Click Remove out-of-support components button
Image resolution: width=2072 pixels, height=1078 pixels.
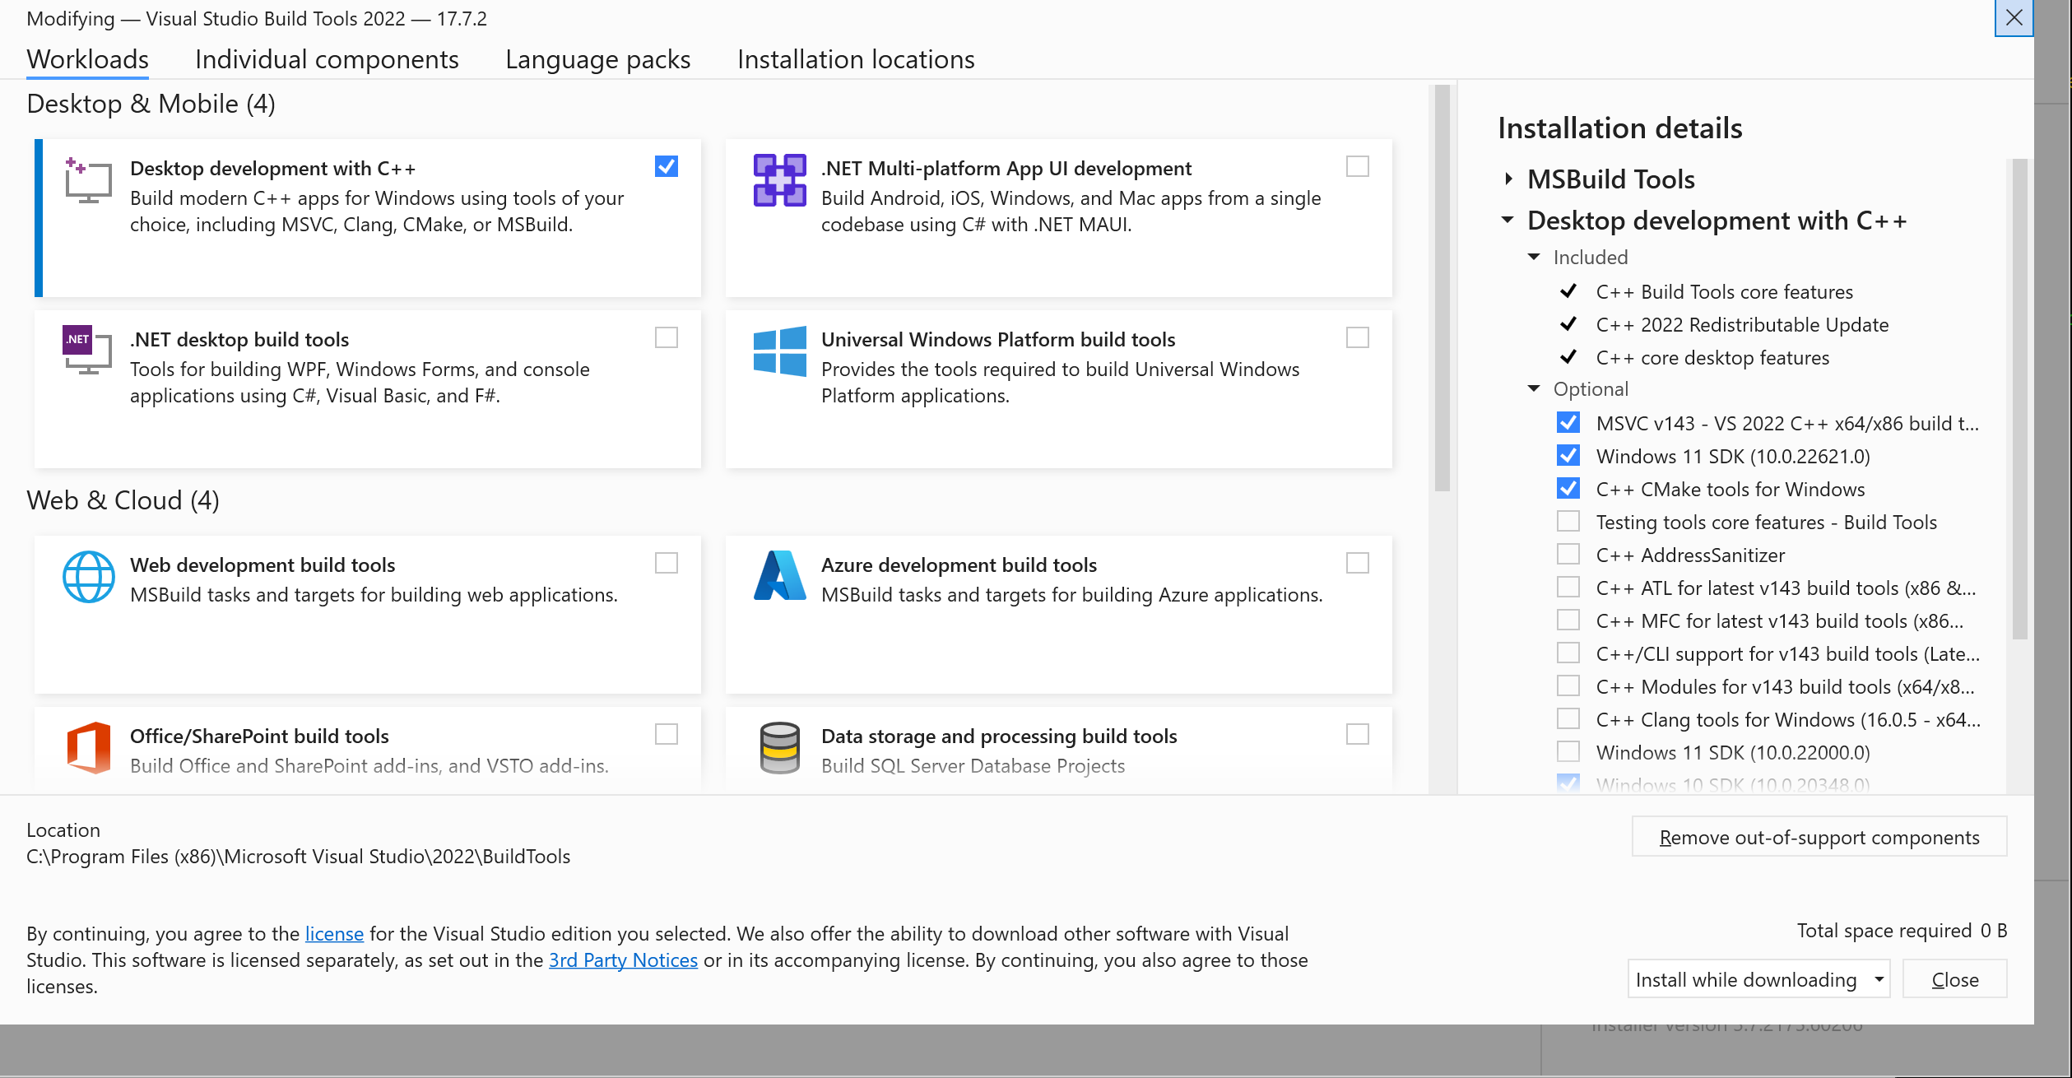(1819, 837)
